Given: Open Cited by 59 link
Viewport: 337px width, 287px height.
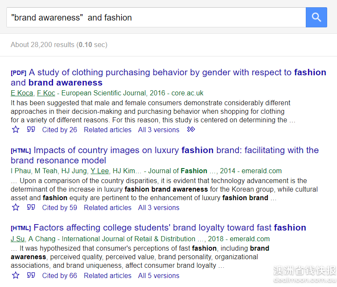Looking at the screenshot, I should [59, 208].
